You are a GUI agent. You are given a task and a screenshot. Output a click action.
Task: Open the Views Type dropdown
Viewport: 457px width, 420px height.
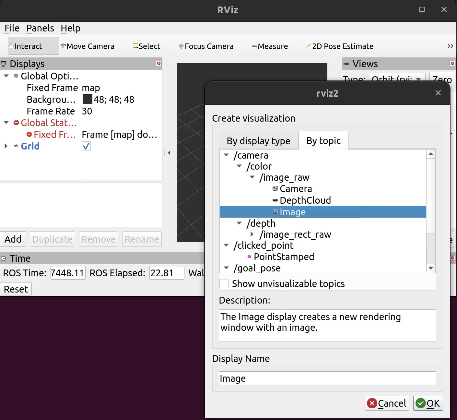point(397,79)
